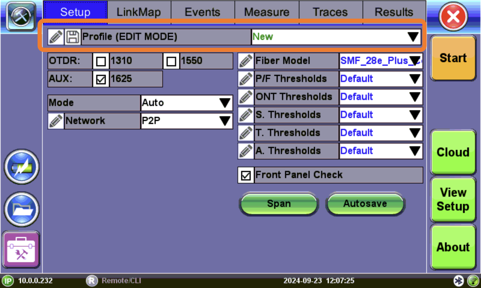Click the Remote/CLI R icon

92,281
